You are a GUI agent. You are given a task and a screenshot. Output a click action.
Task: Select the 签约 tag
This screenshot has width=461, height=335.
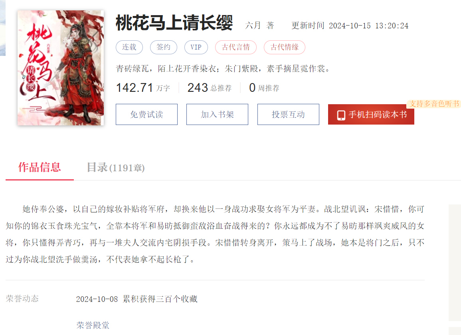coord(164,47)
